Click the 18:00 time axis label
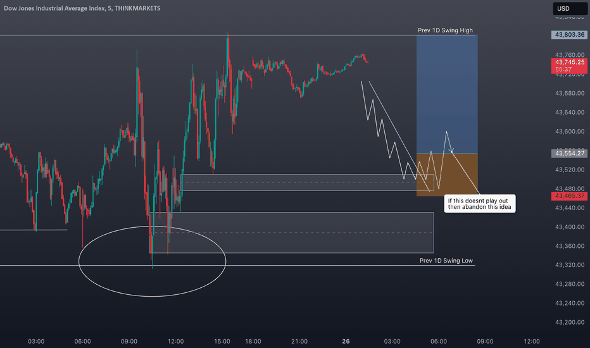Image resolution: width=590 pixels, height=348 pixels. (x=253, y=341)
